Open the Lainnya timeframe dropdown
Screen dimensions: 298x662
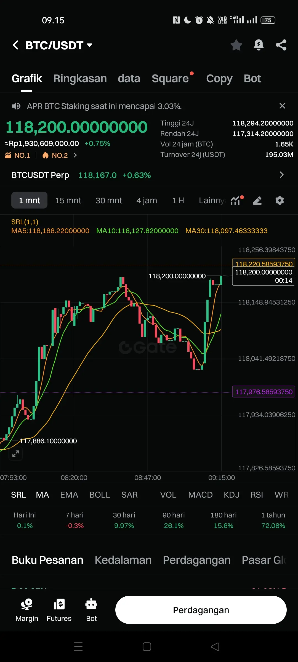[x=212, y=201]
